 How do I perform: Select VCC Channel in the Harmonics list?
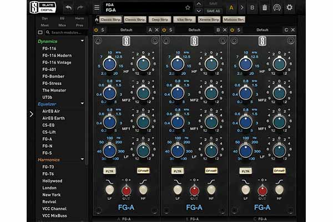(x=54, y=209)
